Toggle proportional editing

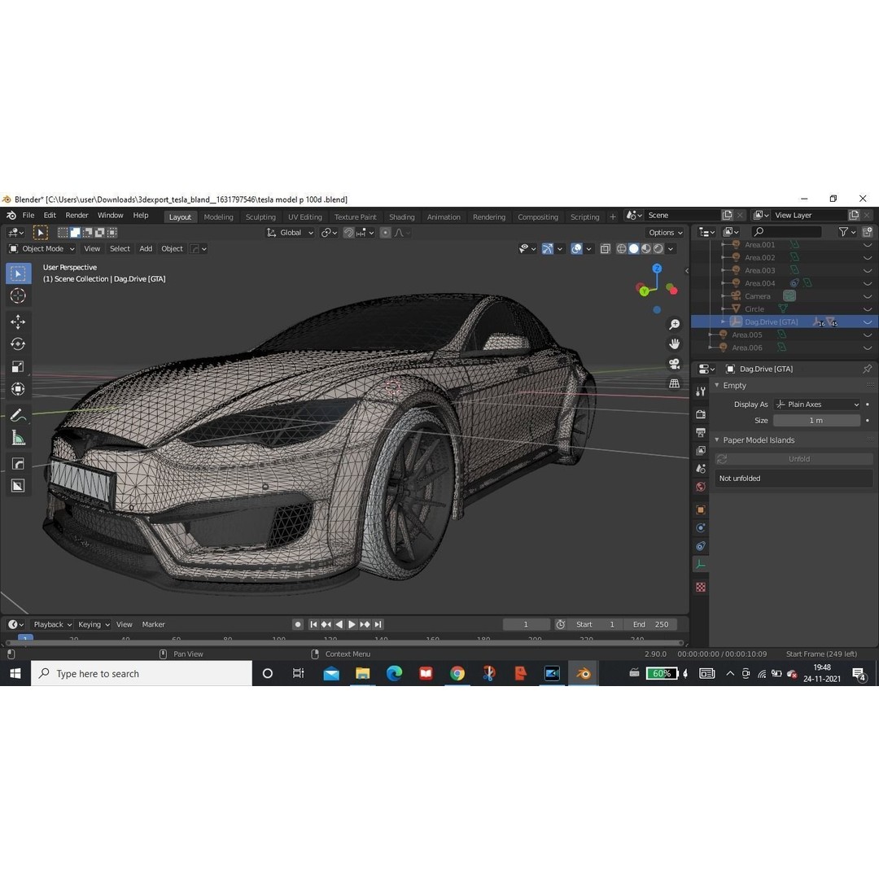385,233
